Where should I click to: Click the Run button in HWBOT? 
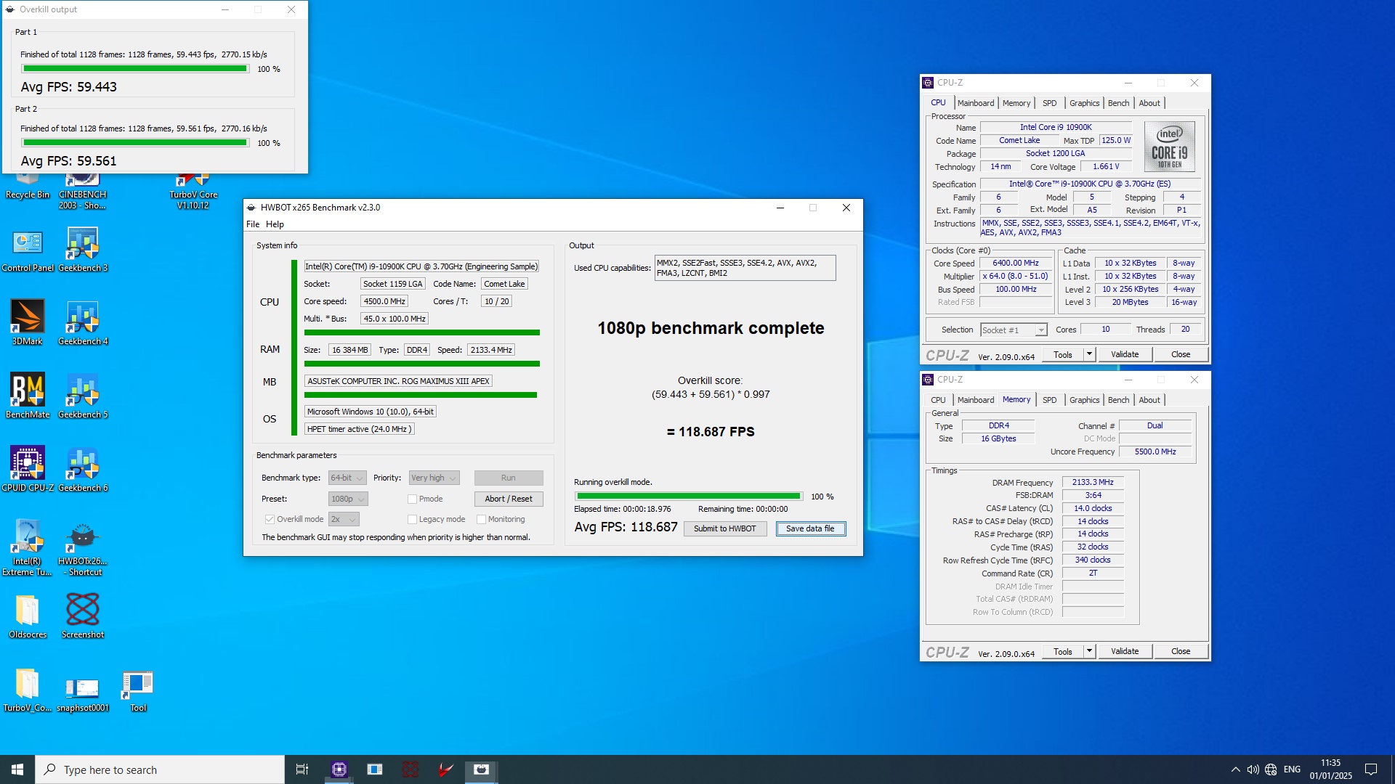coord(509,478)
